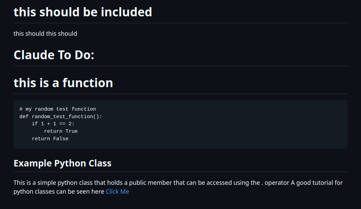Viewport: 361px width, 209px height.
Task: Click the word "Python" in the class heading
Action: click(70, 163)
